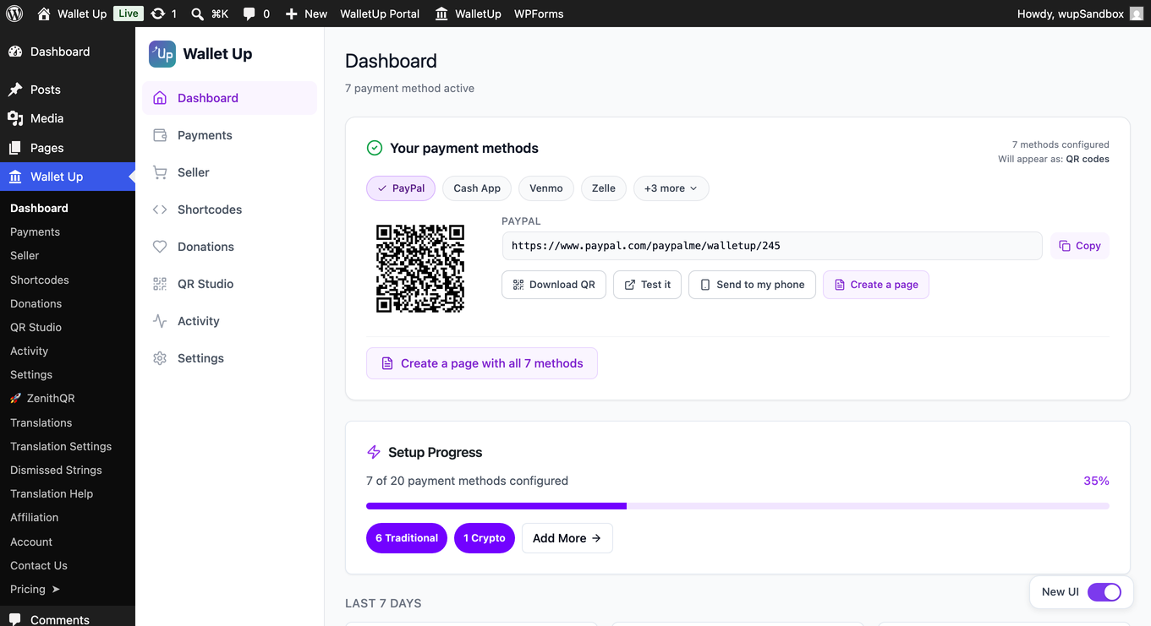The width and height of the screenshot is (1151, 626).
Task: Click the Live status badge
Action: 129,14
